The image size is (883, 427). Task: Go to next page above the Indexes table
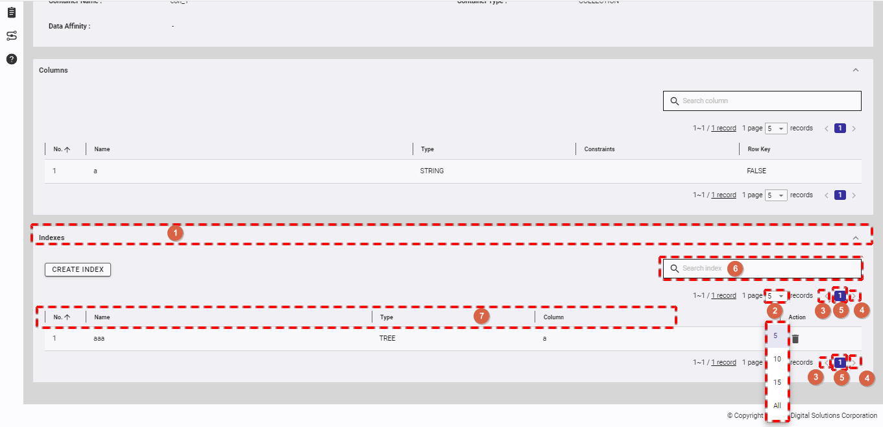854,296
